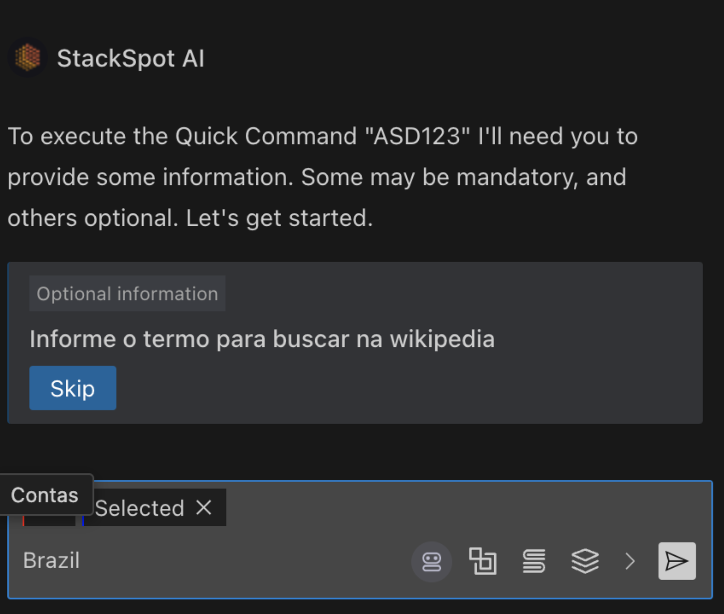724x614 pixels.
Task: Click the send message paper plane icon
Action: pos(677,560)
